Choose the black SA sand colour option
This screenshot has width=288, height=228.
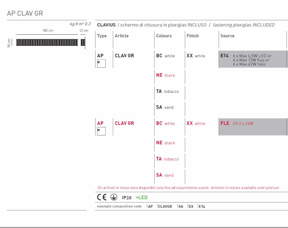[x=165, y=107]
